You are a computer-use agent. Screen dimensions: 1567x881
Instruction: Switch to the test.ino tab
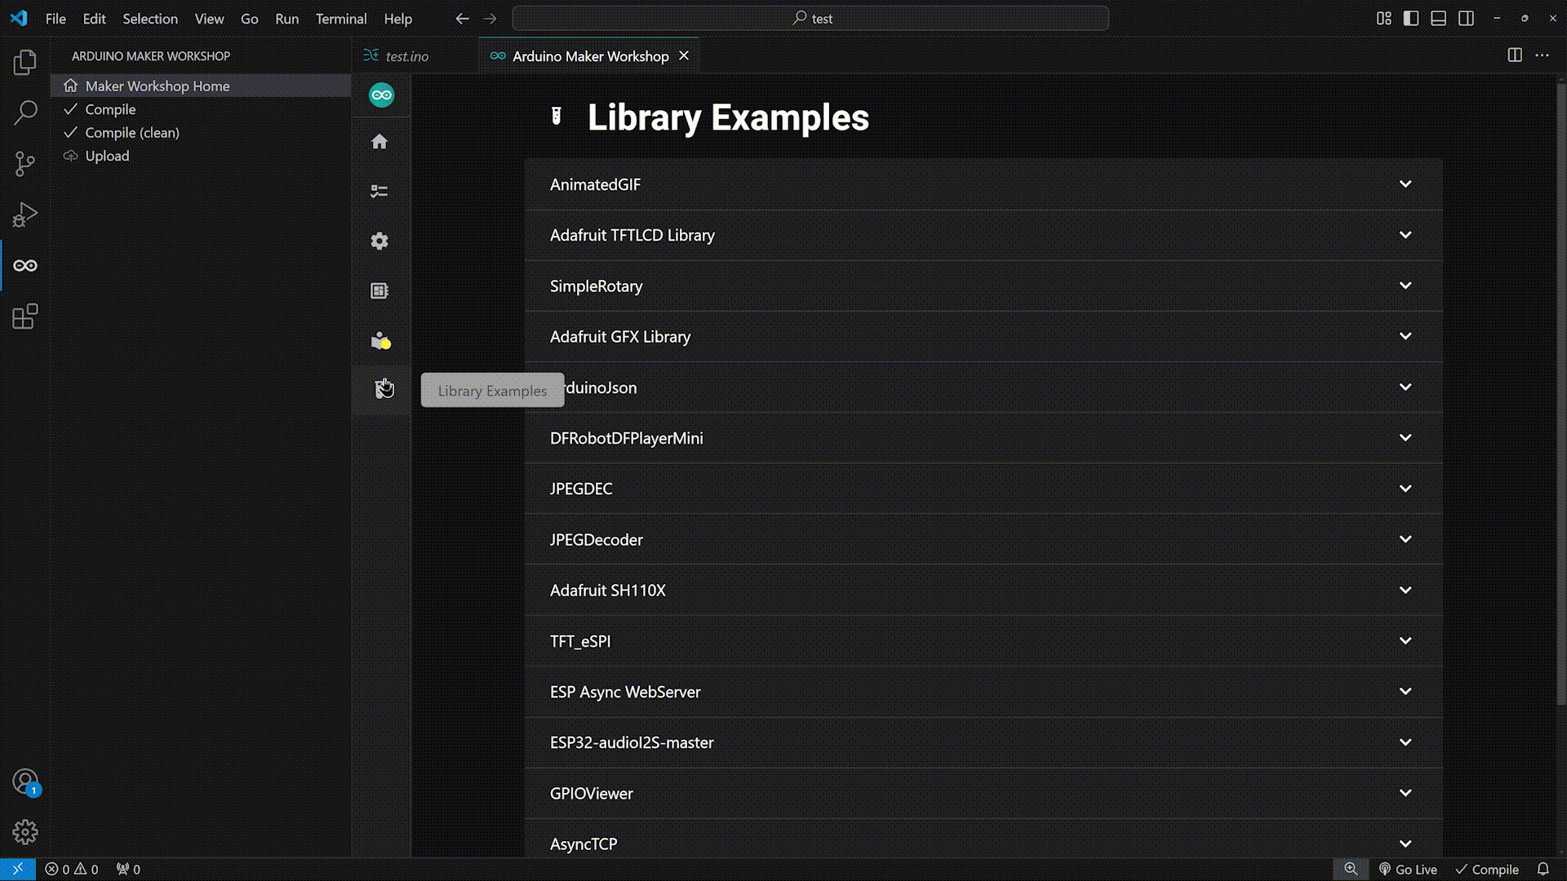tap(406, 56)
